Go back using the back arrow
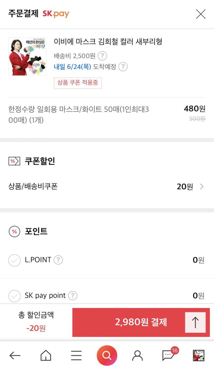Viewport: 214px width, 370px height. point(15,356)
